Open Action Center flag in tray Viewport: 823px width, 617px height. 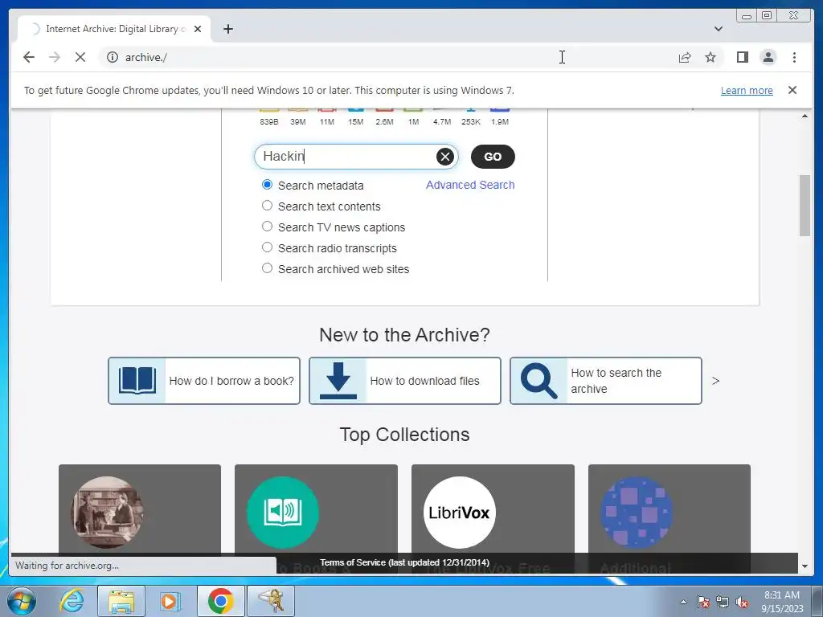(703, 602)
